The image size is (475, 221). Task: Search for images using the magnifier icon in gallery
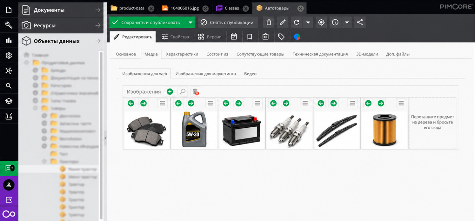183,92
